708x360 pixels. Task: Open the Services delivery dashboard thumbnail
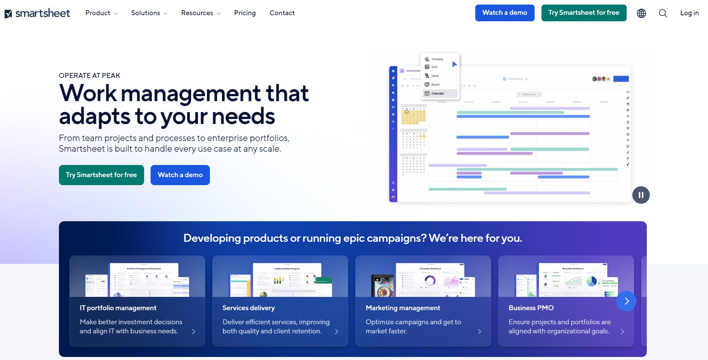tap(280, 280)
